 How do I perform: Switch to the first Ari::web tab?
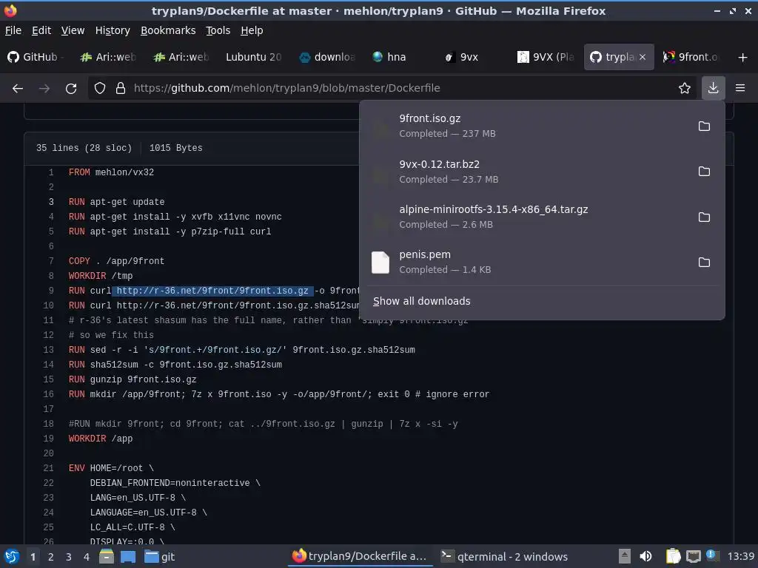[109, 57]
